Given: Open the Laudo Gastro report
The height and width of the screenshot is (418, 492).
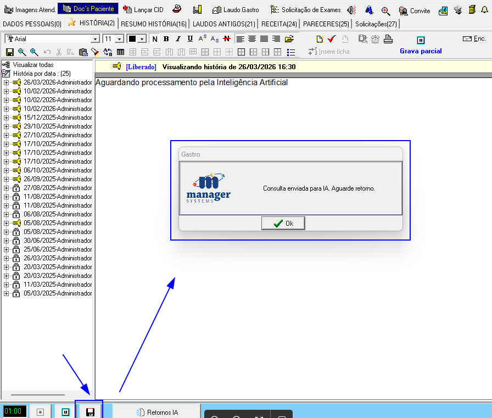Looking at the screenshot, I should tap(235, 10).
